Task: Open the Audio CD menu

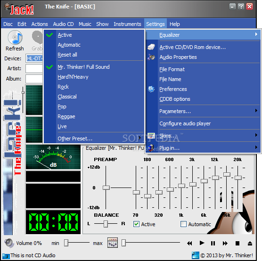Action: (x=63, y=24)
